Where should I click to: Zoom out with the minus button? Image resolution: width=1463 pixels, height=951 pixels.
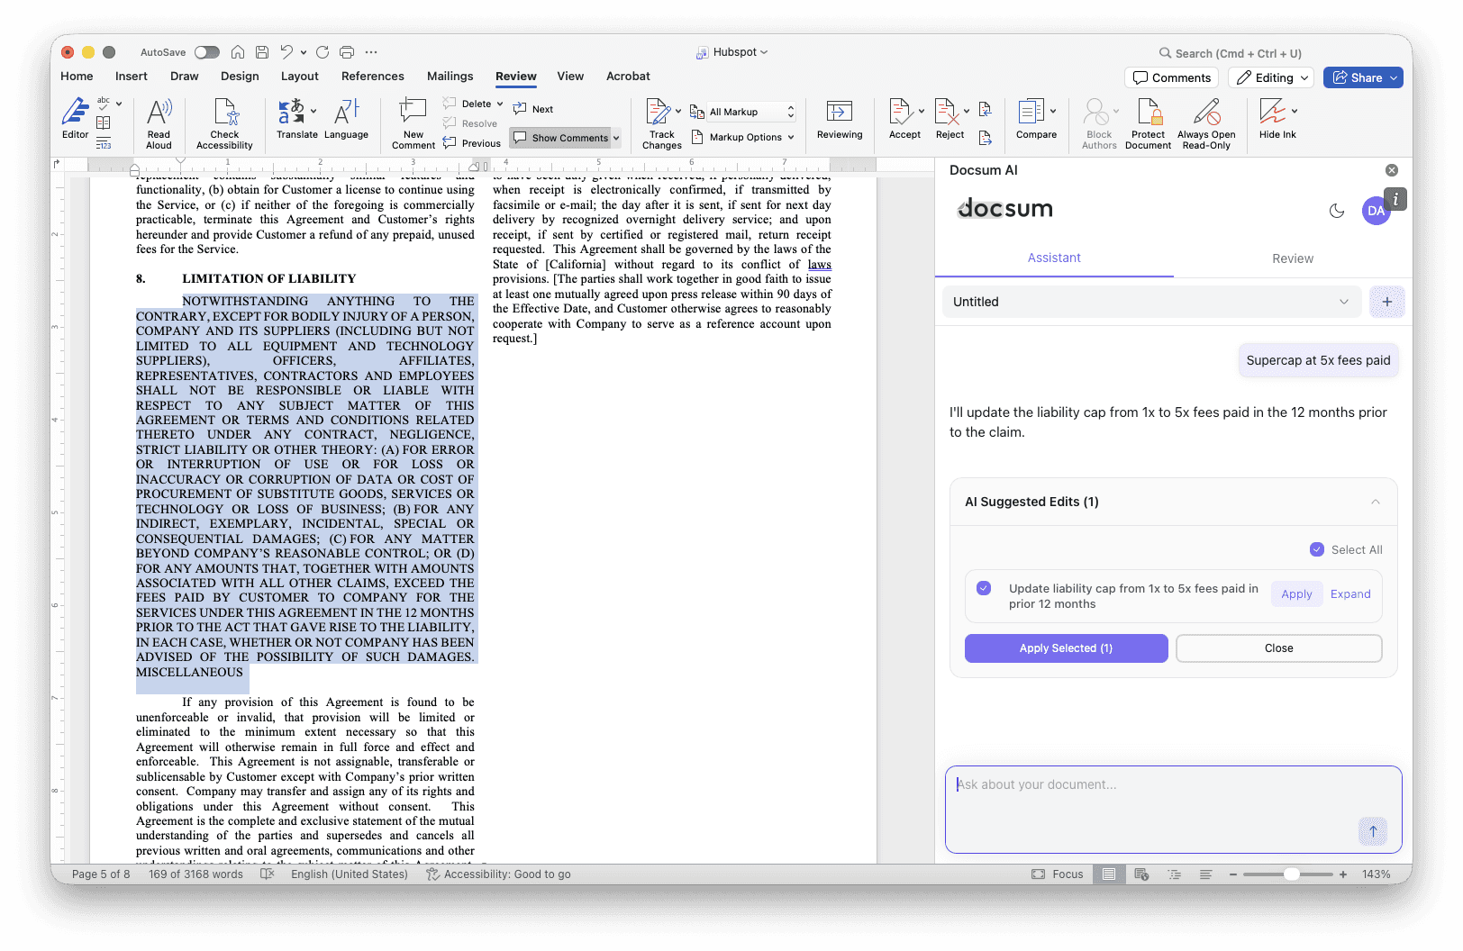tap(1233, 874)
